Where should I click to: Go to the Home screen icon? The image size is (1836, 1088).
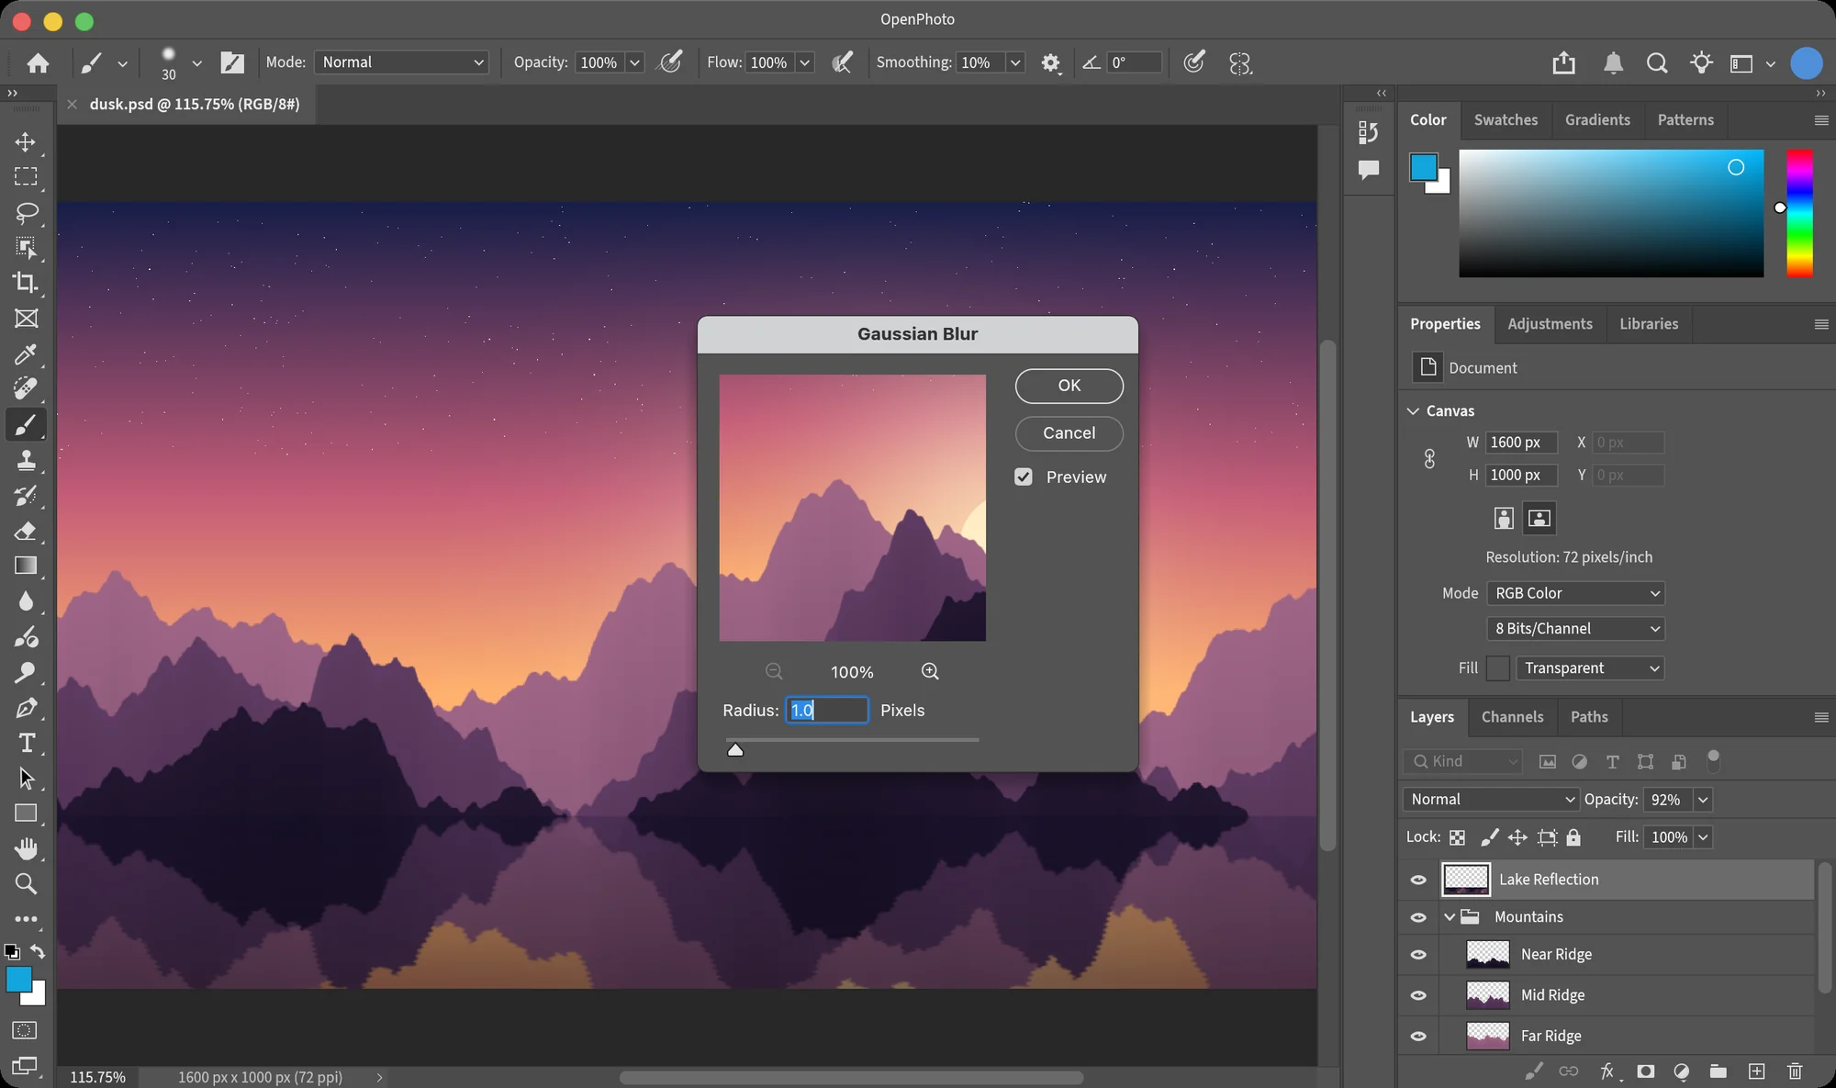click(38, 62)
